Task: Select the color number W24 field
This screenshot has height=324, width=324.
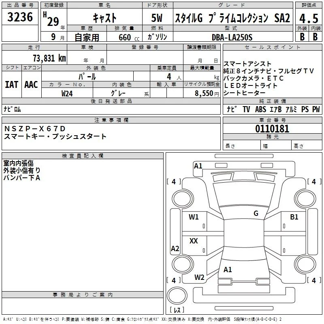Action: point(67,93)
